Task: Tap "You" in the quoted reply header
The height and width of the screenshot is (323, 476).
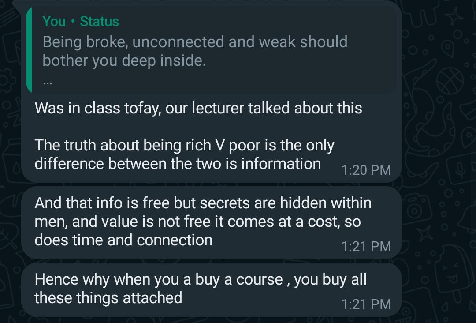Action: [54, 21]
